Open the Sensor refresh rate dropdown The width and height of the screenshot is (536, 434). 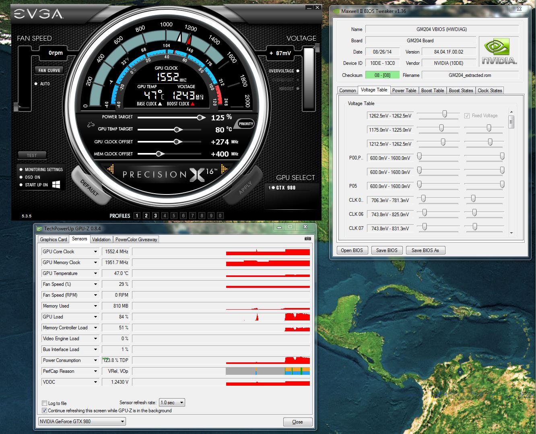(x=172, y=403)
